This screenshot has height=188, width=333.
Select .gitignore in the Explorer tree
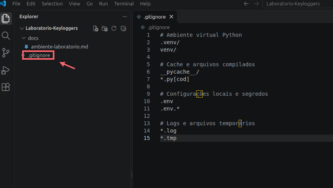point(39,55)
